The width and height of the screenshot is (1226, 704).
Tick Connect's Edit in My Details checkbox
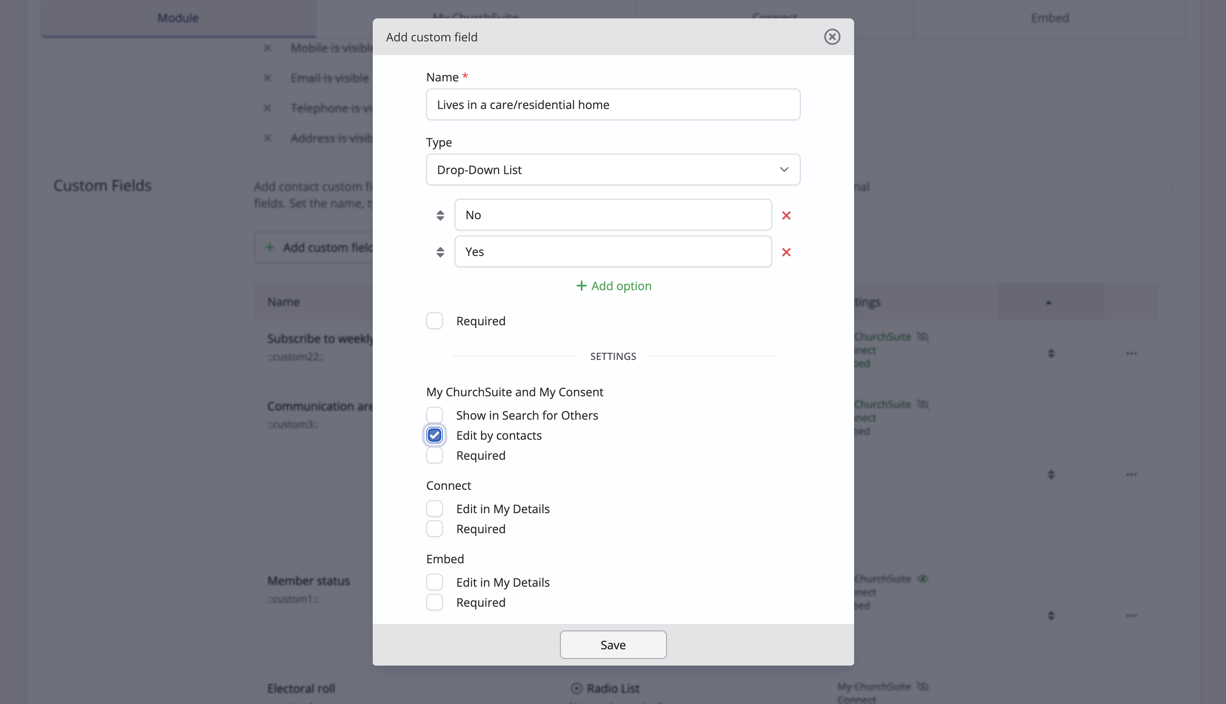coord(434,509)
